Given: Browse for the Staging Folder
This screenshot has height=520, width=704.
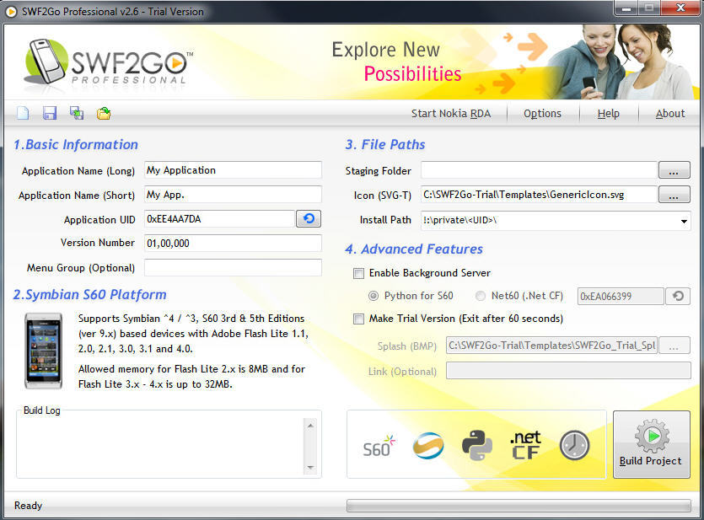Looking at the screenshot, I should (x=674, y=170).
